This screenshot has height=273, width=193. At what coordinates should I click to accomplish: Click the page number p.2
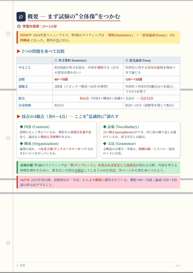click(x=178, y=265)
